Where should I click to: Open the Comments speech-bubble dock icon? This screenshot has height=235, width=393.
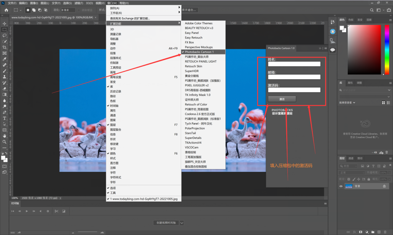tap(333, 50)
